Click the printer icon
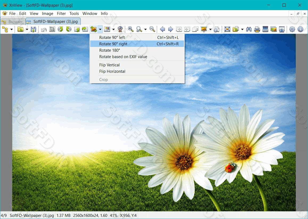Viewport: 308px width, 219px height. click(x=257, y=29)
